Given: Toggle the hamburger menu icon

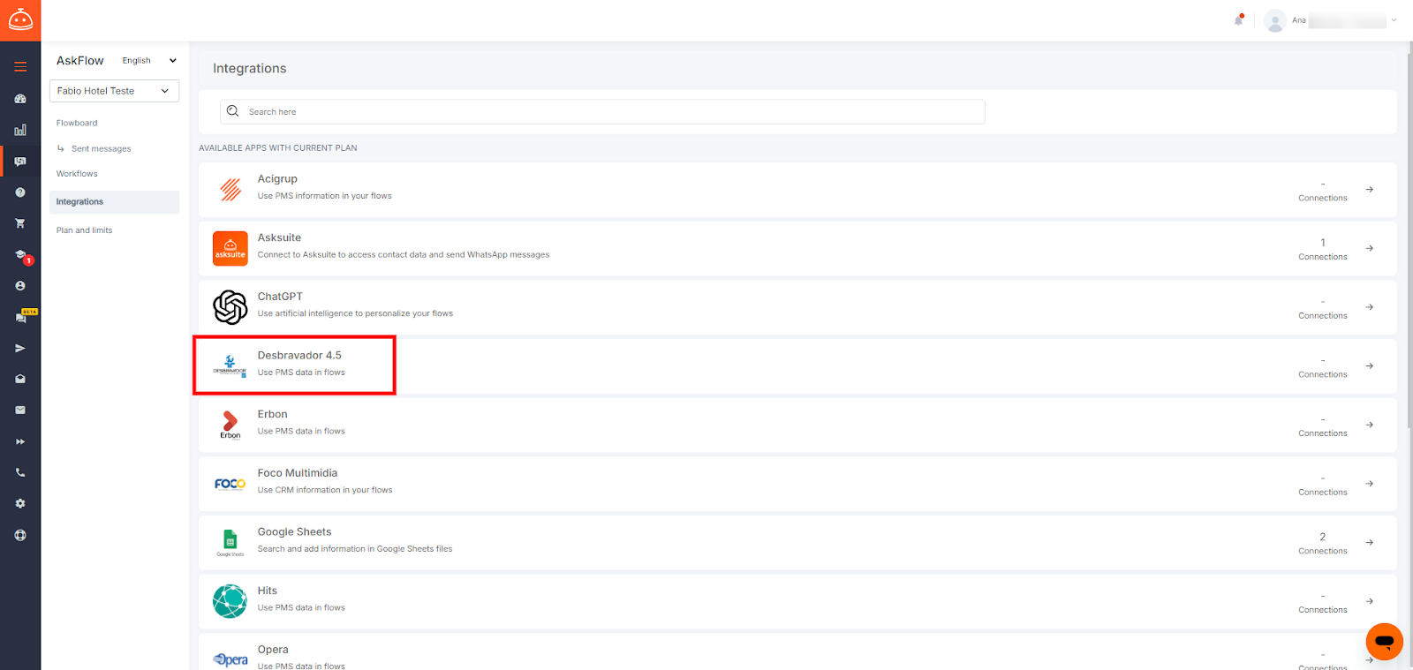Looking at the screenshot, I should pyautogui.click(x=20, y=66).
